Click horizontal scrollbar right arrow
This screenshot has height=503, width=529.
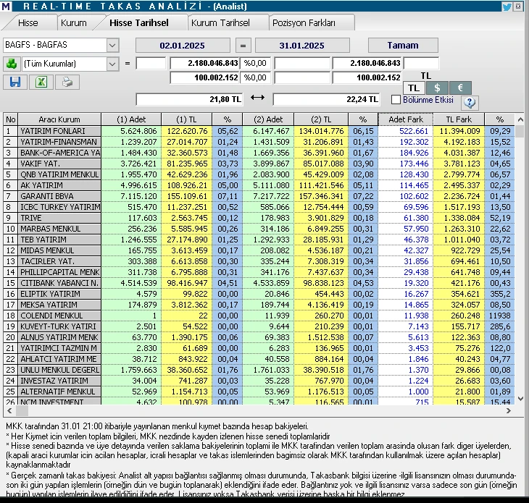[x=509, y=410]
